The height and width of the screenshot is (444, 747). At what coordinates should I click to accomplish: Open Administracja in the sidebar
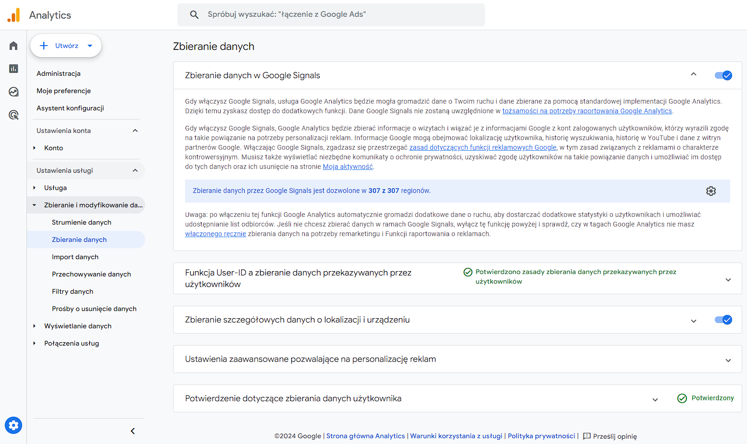[x=59, y=73]
